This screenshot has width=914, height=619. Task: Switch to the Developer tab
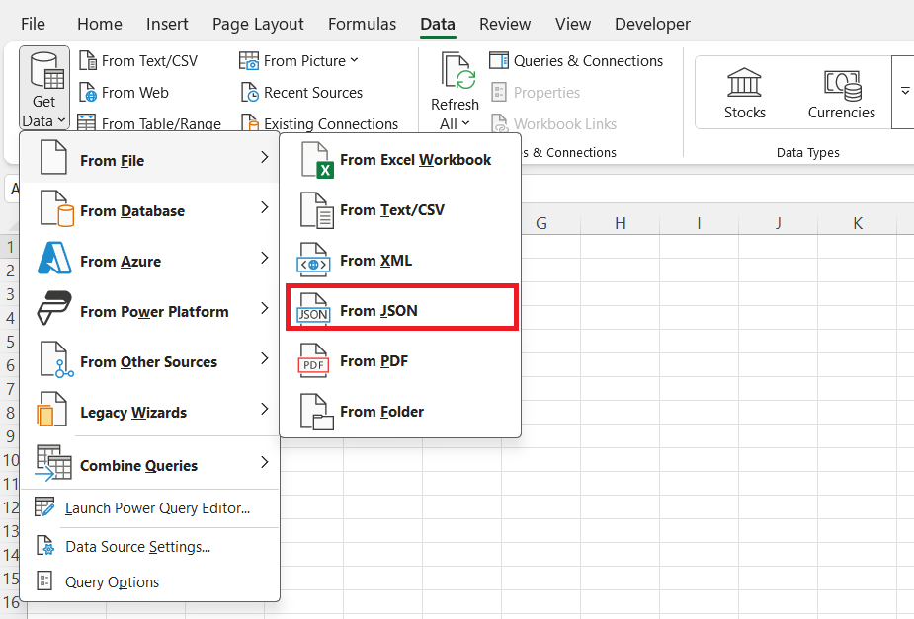[652, 24]
